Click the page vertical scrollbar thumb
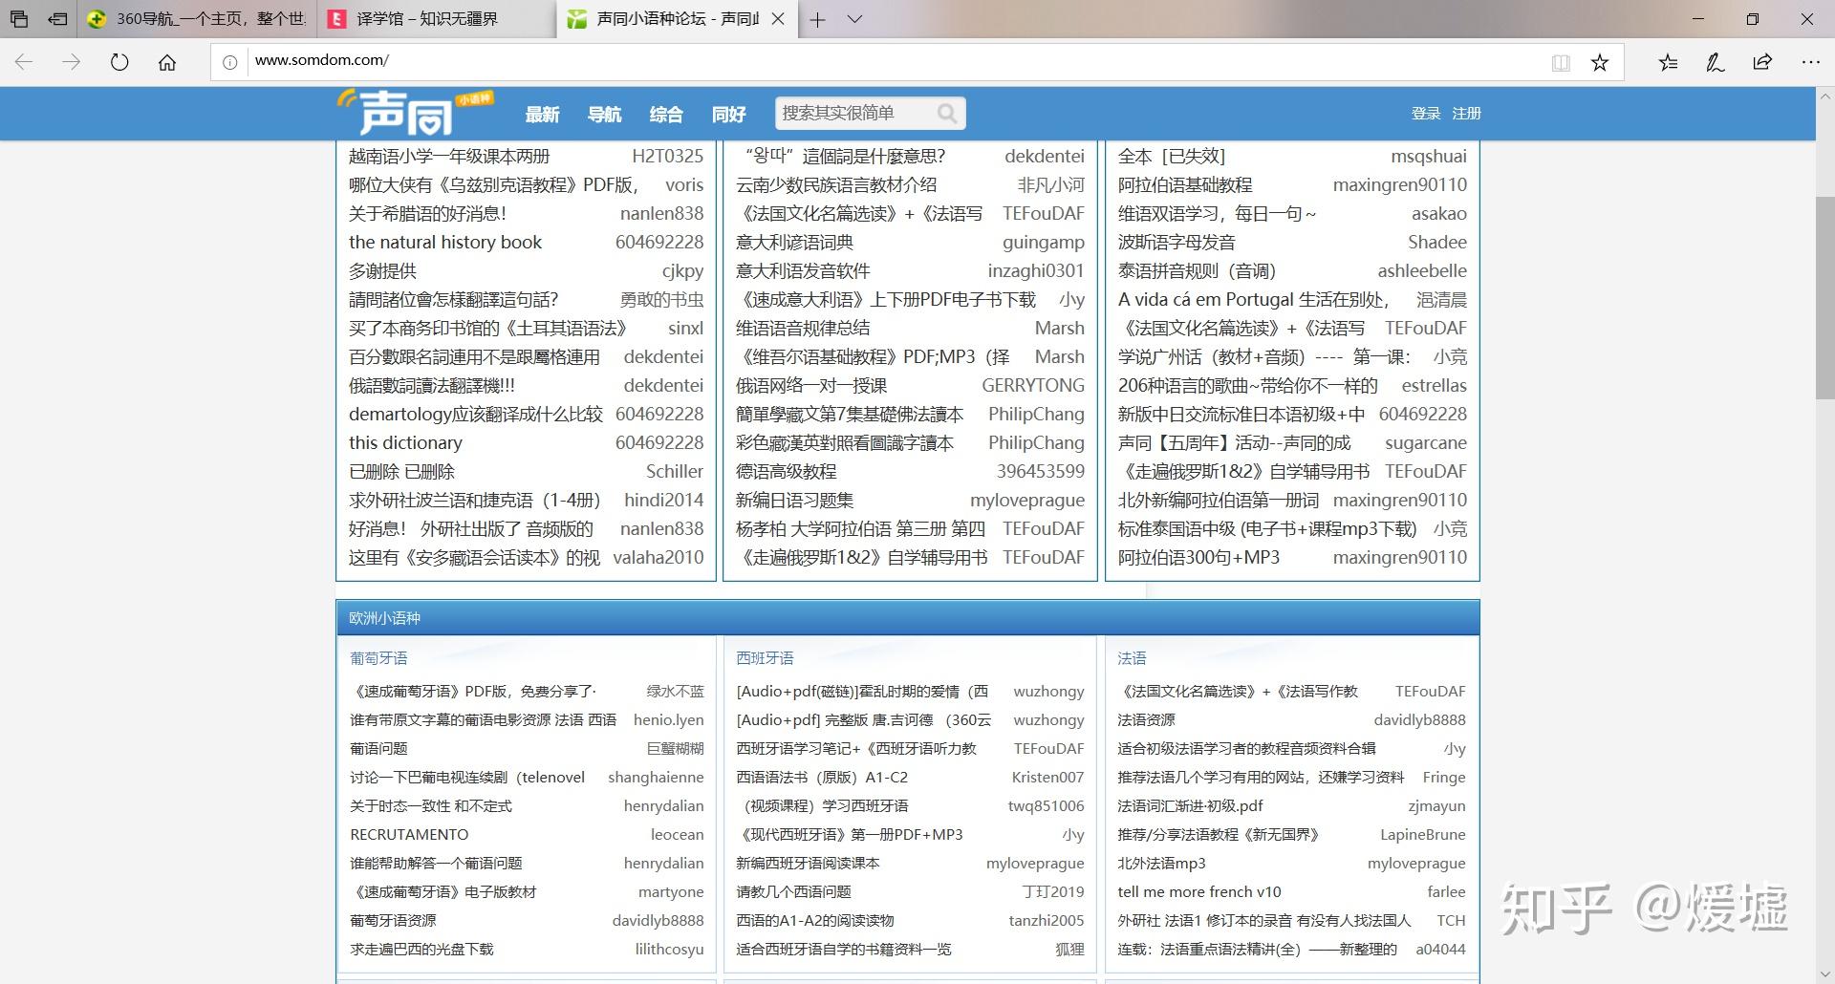 [1825, 296]
